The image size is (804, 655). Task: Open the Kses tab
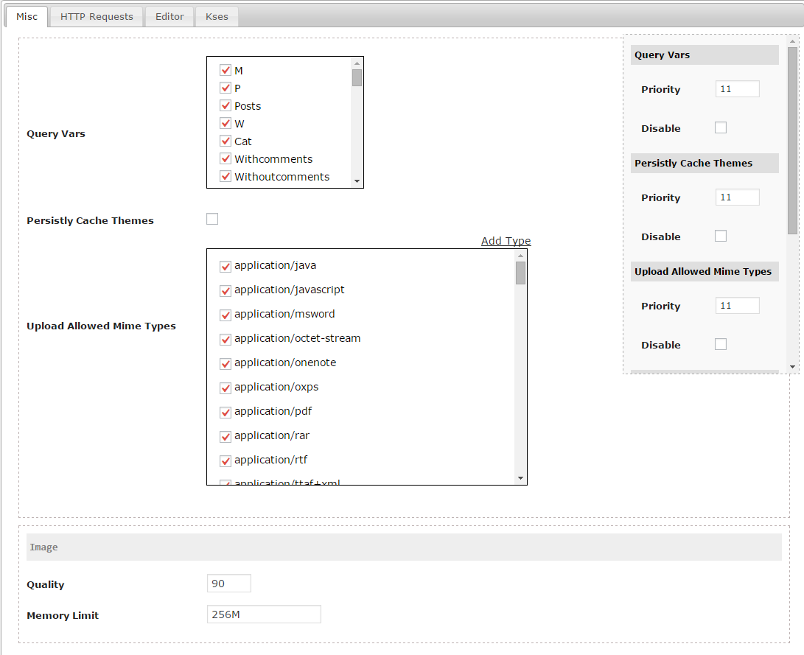click(217, 16)
